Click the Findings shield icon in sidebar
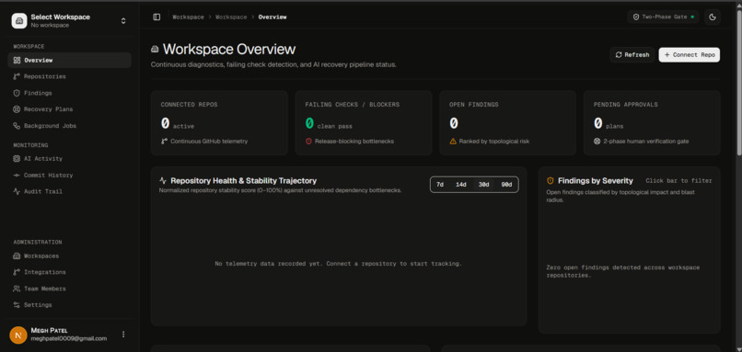Screen dimensions: 742x352 (x=17, y=93)
